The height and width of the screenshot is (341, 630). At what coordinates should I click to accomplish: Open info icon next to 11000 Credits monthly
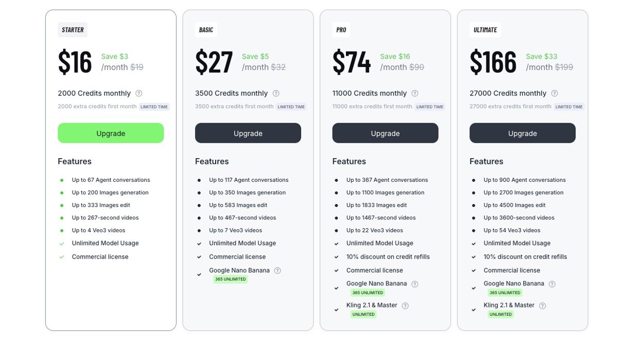[415, 93]
